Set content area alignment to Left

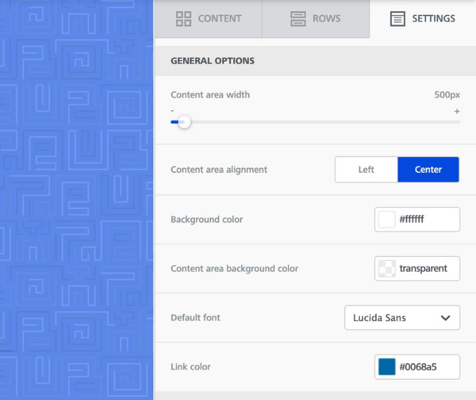coord(366,169)
